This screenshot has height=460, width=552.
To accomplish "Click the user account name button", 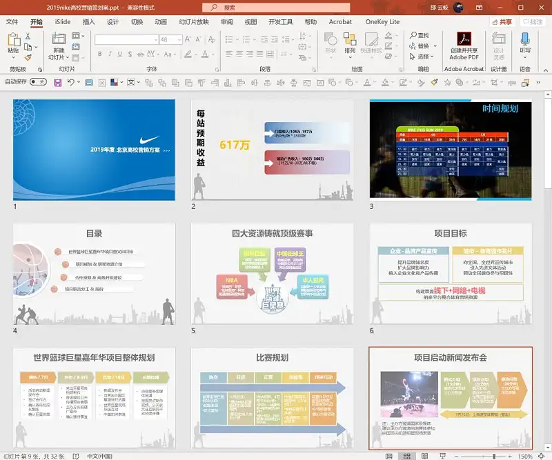I will pos(440,8).
